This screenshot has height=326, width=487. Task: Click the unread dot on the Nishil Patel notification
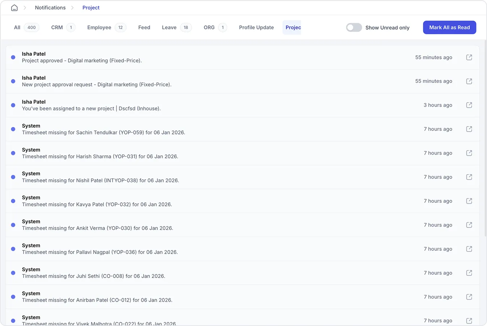pyautogui.click(x=13, y=177)
